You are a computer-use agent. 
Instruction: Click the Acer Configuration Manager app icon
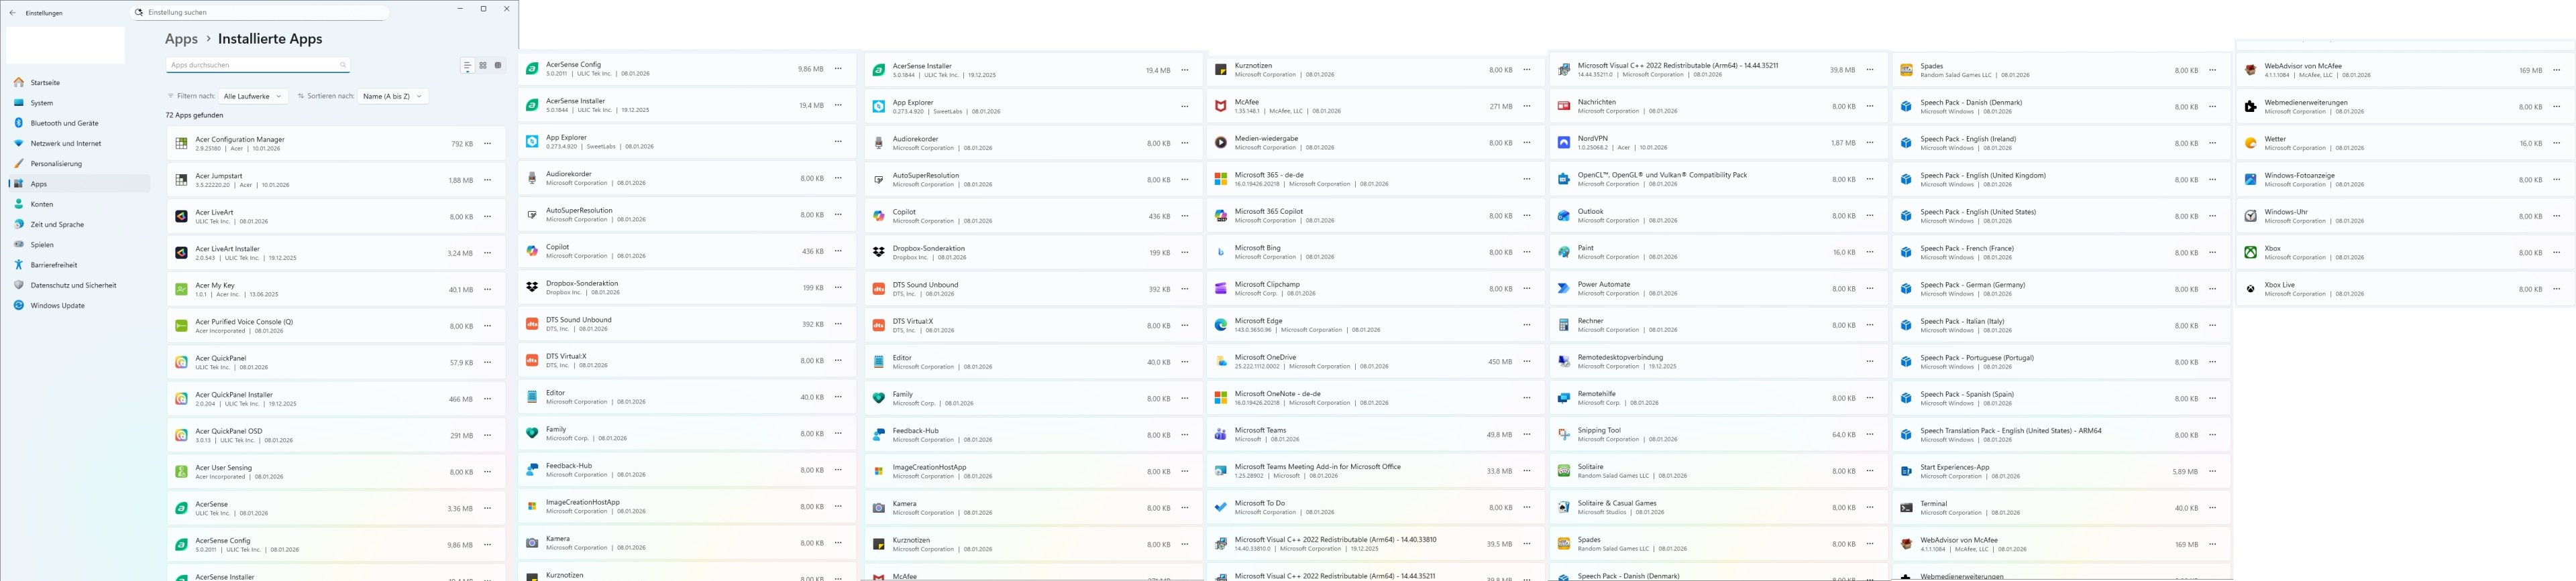(x=181, y=144)
